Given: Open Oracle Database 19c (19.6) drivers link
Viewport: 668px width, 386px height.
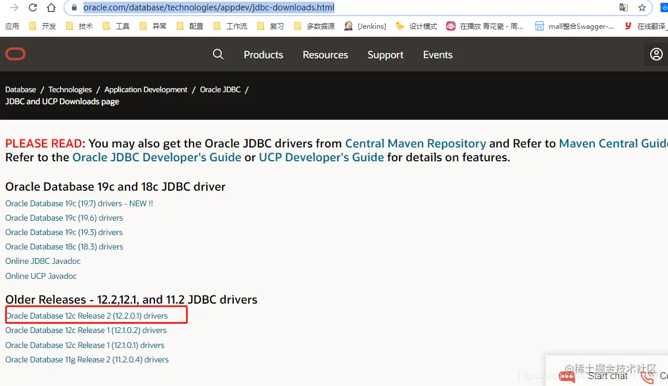Looking at the screenshot, I should pyautogui.click(x=64, y=218).
